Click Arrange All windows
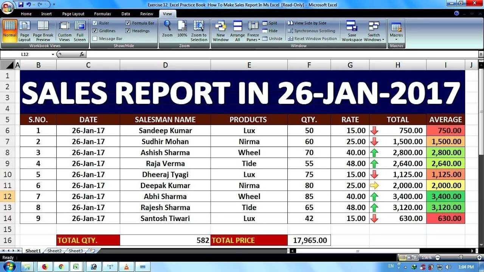This screenshot has height=272, width=484. click(x=237, y=31)
